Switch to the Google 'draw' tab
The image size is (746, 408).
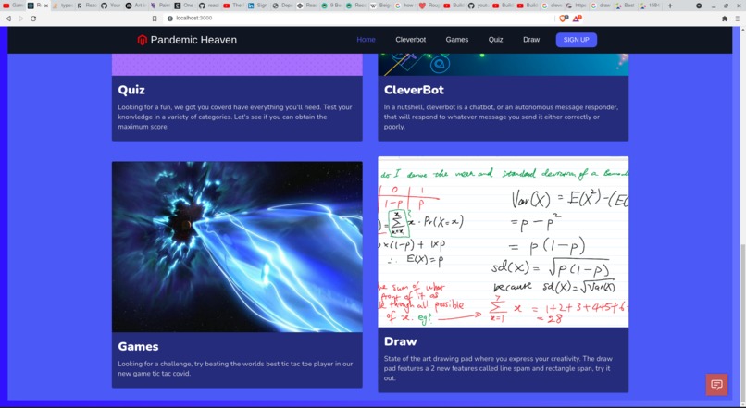pyautogui.click(x=602, y=6)
